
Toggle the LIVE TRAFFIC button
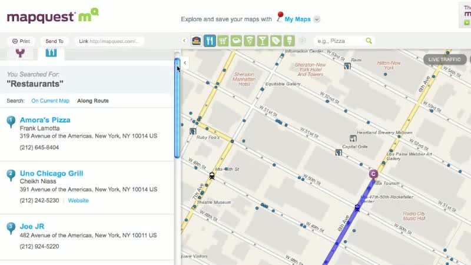click(445, 59)
